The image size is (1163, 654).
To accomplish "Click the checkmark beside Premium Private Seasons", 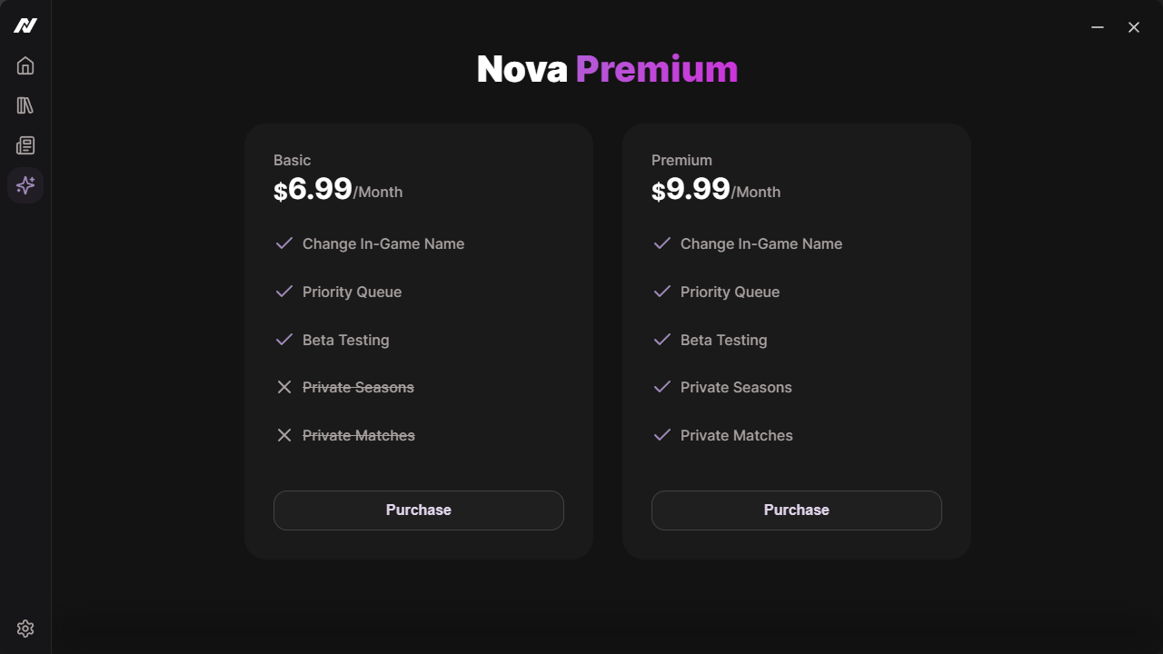I will (662, 387).
